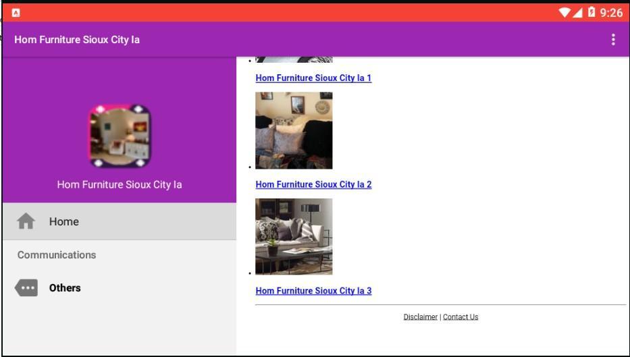
Task: Open the Disclaimer link
Action: coord(420,317)
